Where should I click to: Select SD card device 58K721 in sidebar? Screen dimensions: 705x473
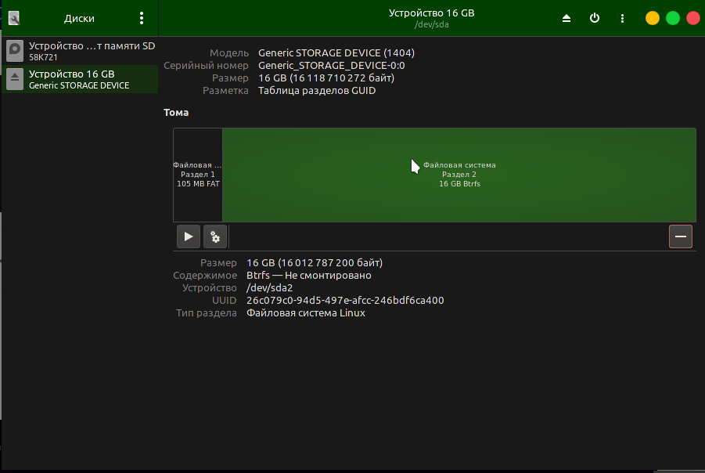pos(86,51)
